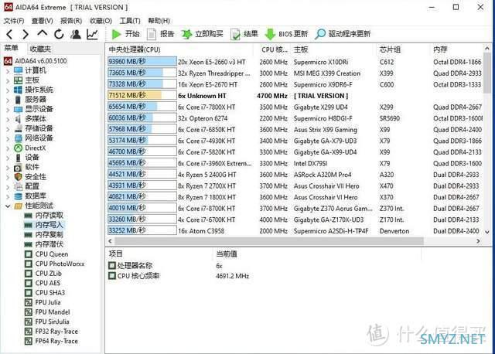The image size is (495, 354).
Task: Open the 帮助(H) menu
Action: [159, 21]
